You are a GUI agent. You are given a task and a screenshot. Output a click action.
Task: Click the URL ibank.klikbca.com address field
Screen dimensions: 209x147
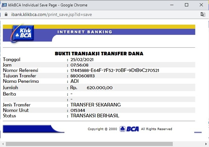pos(52,15)
